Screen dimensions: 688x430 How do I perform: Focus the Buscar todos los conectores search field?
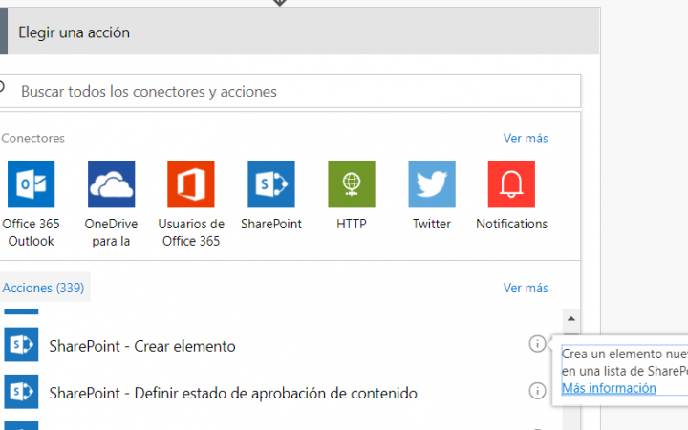pos(290,91)
